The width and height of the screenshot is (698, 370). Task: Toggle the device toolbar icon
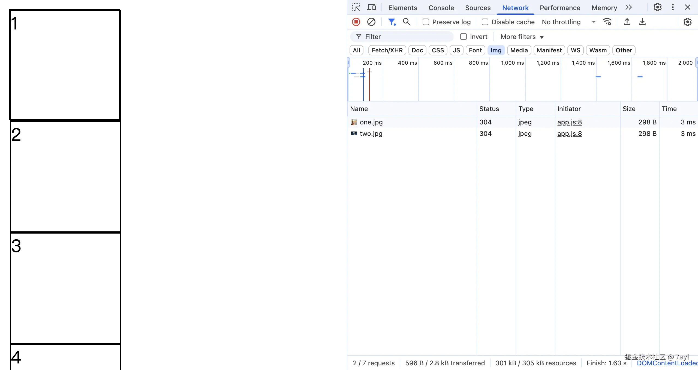(x=371, y=7)
